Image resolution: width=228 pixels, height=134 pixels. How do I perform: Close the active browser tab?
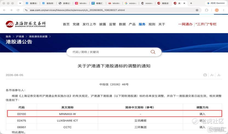pos(184,3)
